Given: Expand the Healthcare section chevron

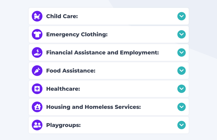Looking at the screenshot, I should [181, 89].
